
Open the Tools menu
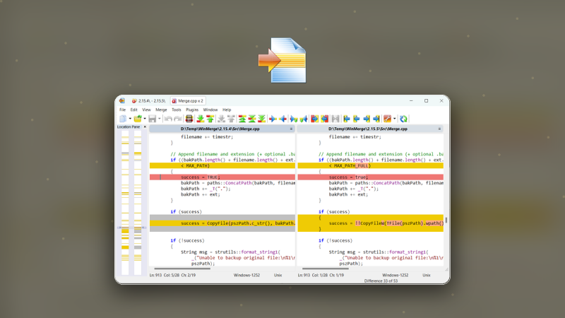[x=176, y=110]
